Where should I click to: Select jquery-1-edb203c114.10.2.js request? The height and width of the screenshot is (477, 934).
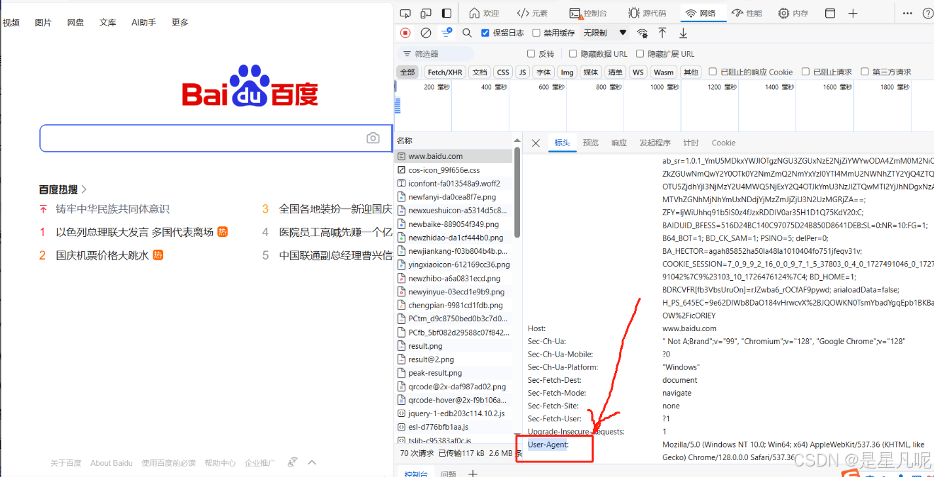pos(453,414)
